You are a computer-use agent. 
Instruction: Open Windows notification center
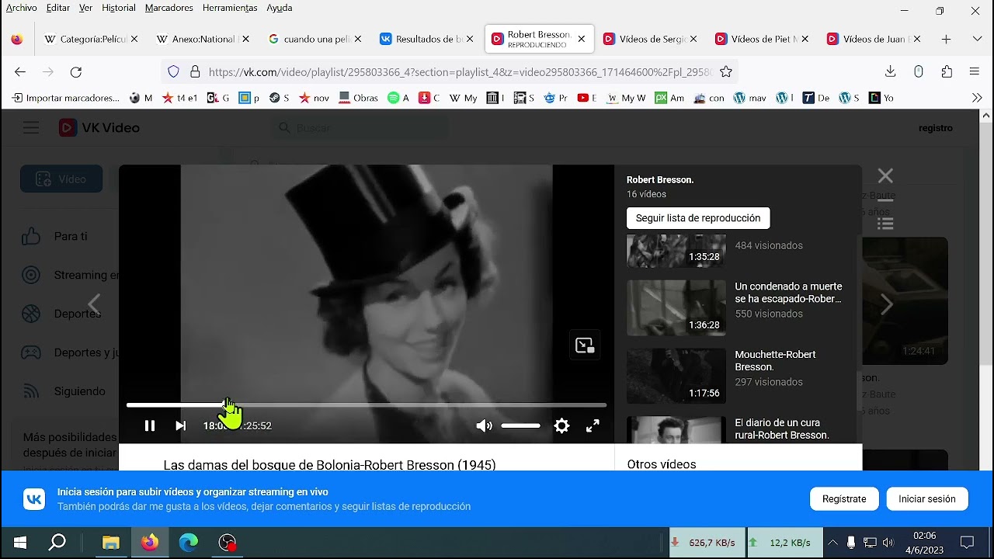click(967, 543)
